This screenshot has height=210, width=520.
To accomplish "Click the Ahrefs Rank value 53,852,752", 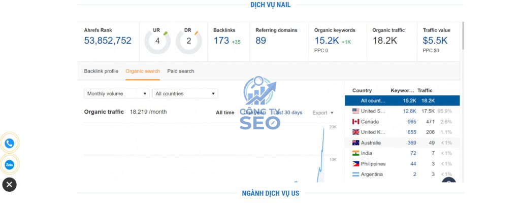I will pyautogui.click(x=108, y=41).
